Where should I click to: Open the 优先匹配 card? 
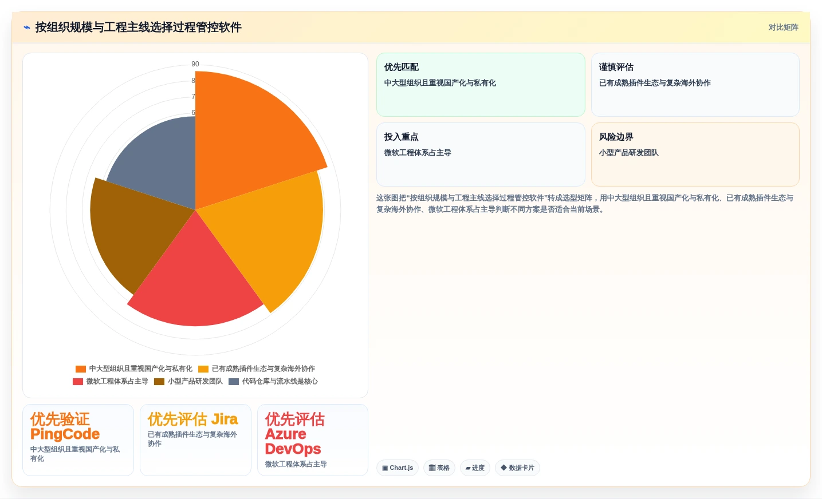pos(481,85)
